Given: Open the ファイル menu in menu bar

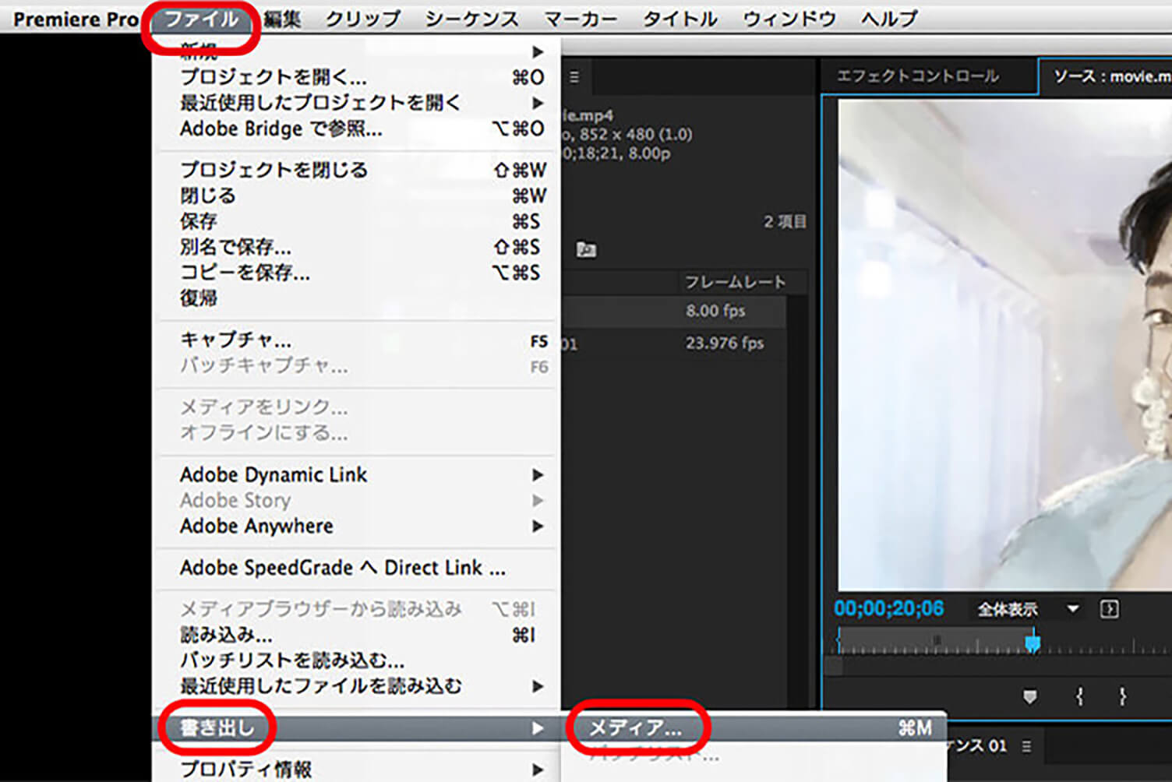Looking at the screenshot, I should (x=201, y=19).
